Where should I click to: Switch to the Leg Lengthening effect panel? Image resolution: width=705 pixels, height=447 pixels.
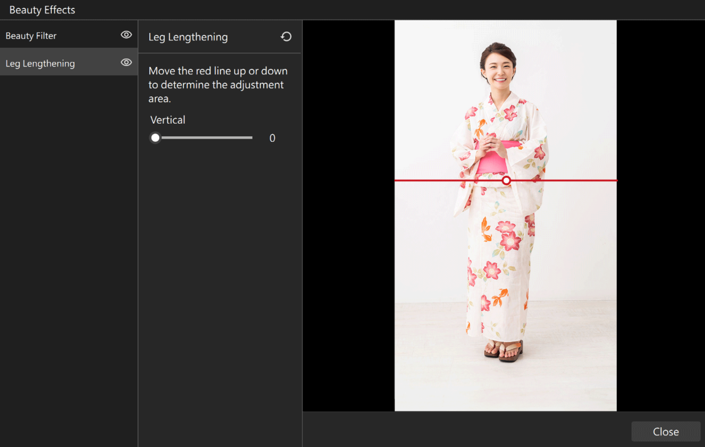[40, 63]
